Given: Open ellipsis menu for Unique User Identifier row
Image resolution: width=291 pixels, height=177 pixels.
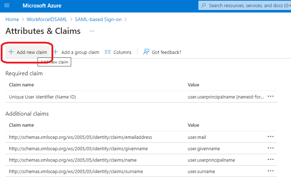Looking at the screenshot, I should pos(271,96).
